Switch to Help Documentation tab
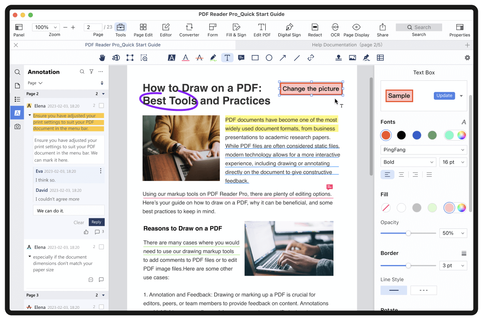 point(347,45)
